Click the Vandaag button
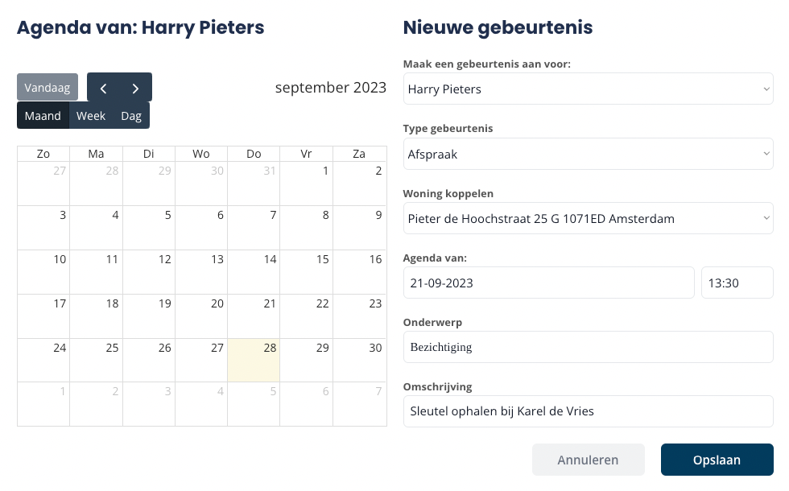Viewport: 789px width, 491px height. point(48,88)
